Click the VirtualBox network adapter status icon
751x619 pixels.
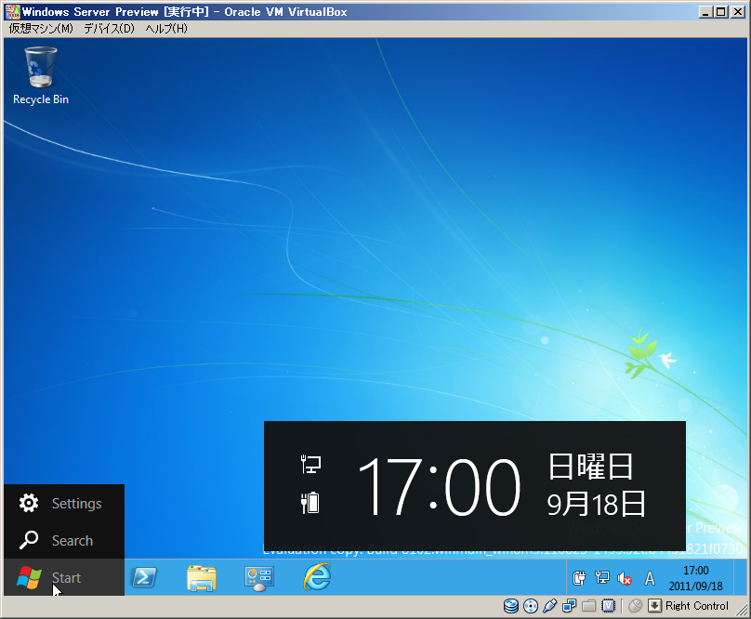pyautogui.click(x=569, y=606)
